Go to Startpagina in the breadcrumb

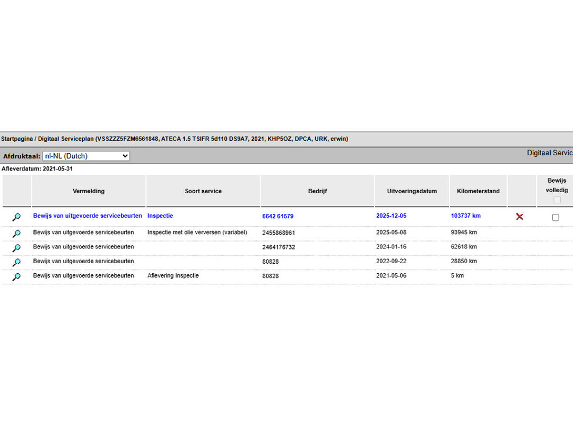[17, 139]
